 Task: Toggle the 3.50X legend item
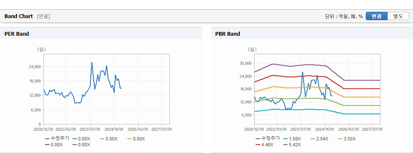[x=347, y=139]
